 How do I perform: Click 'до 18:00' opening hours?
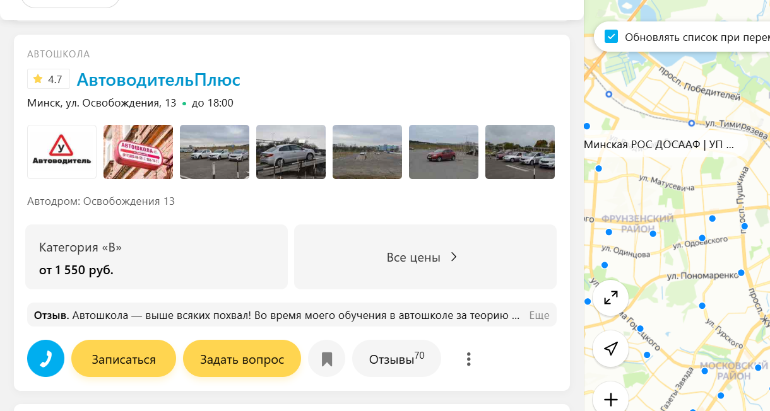point(212,103)
